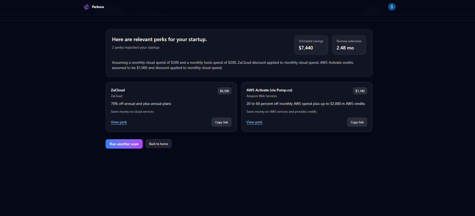Click 'Here are relevant perks' heading
This screenshot has height=216, width=475.
[x=159, y=39]
